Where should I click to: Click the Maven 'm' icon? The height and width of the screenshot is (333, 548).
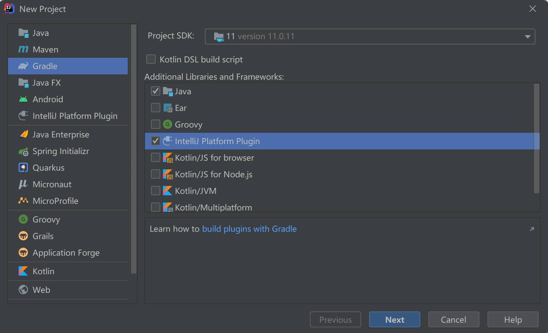click(x=23, y=49)
